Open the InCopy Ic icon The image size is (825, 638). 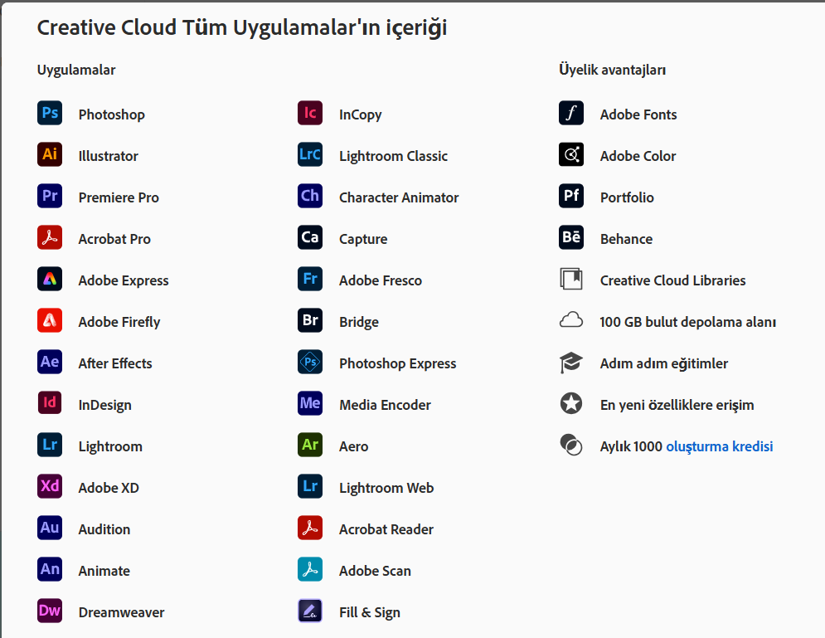(x=310, y=113)
